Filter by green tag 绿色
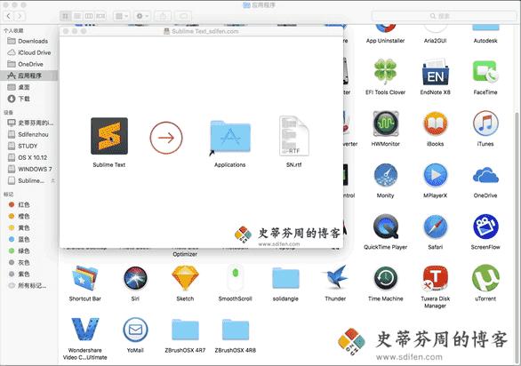This screenshot has width=521, height=366. tap(20, 251)
